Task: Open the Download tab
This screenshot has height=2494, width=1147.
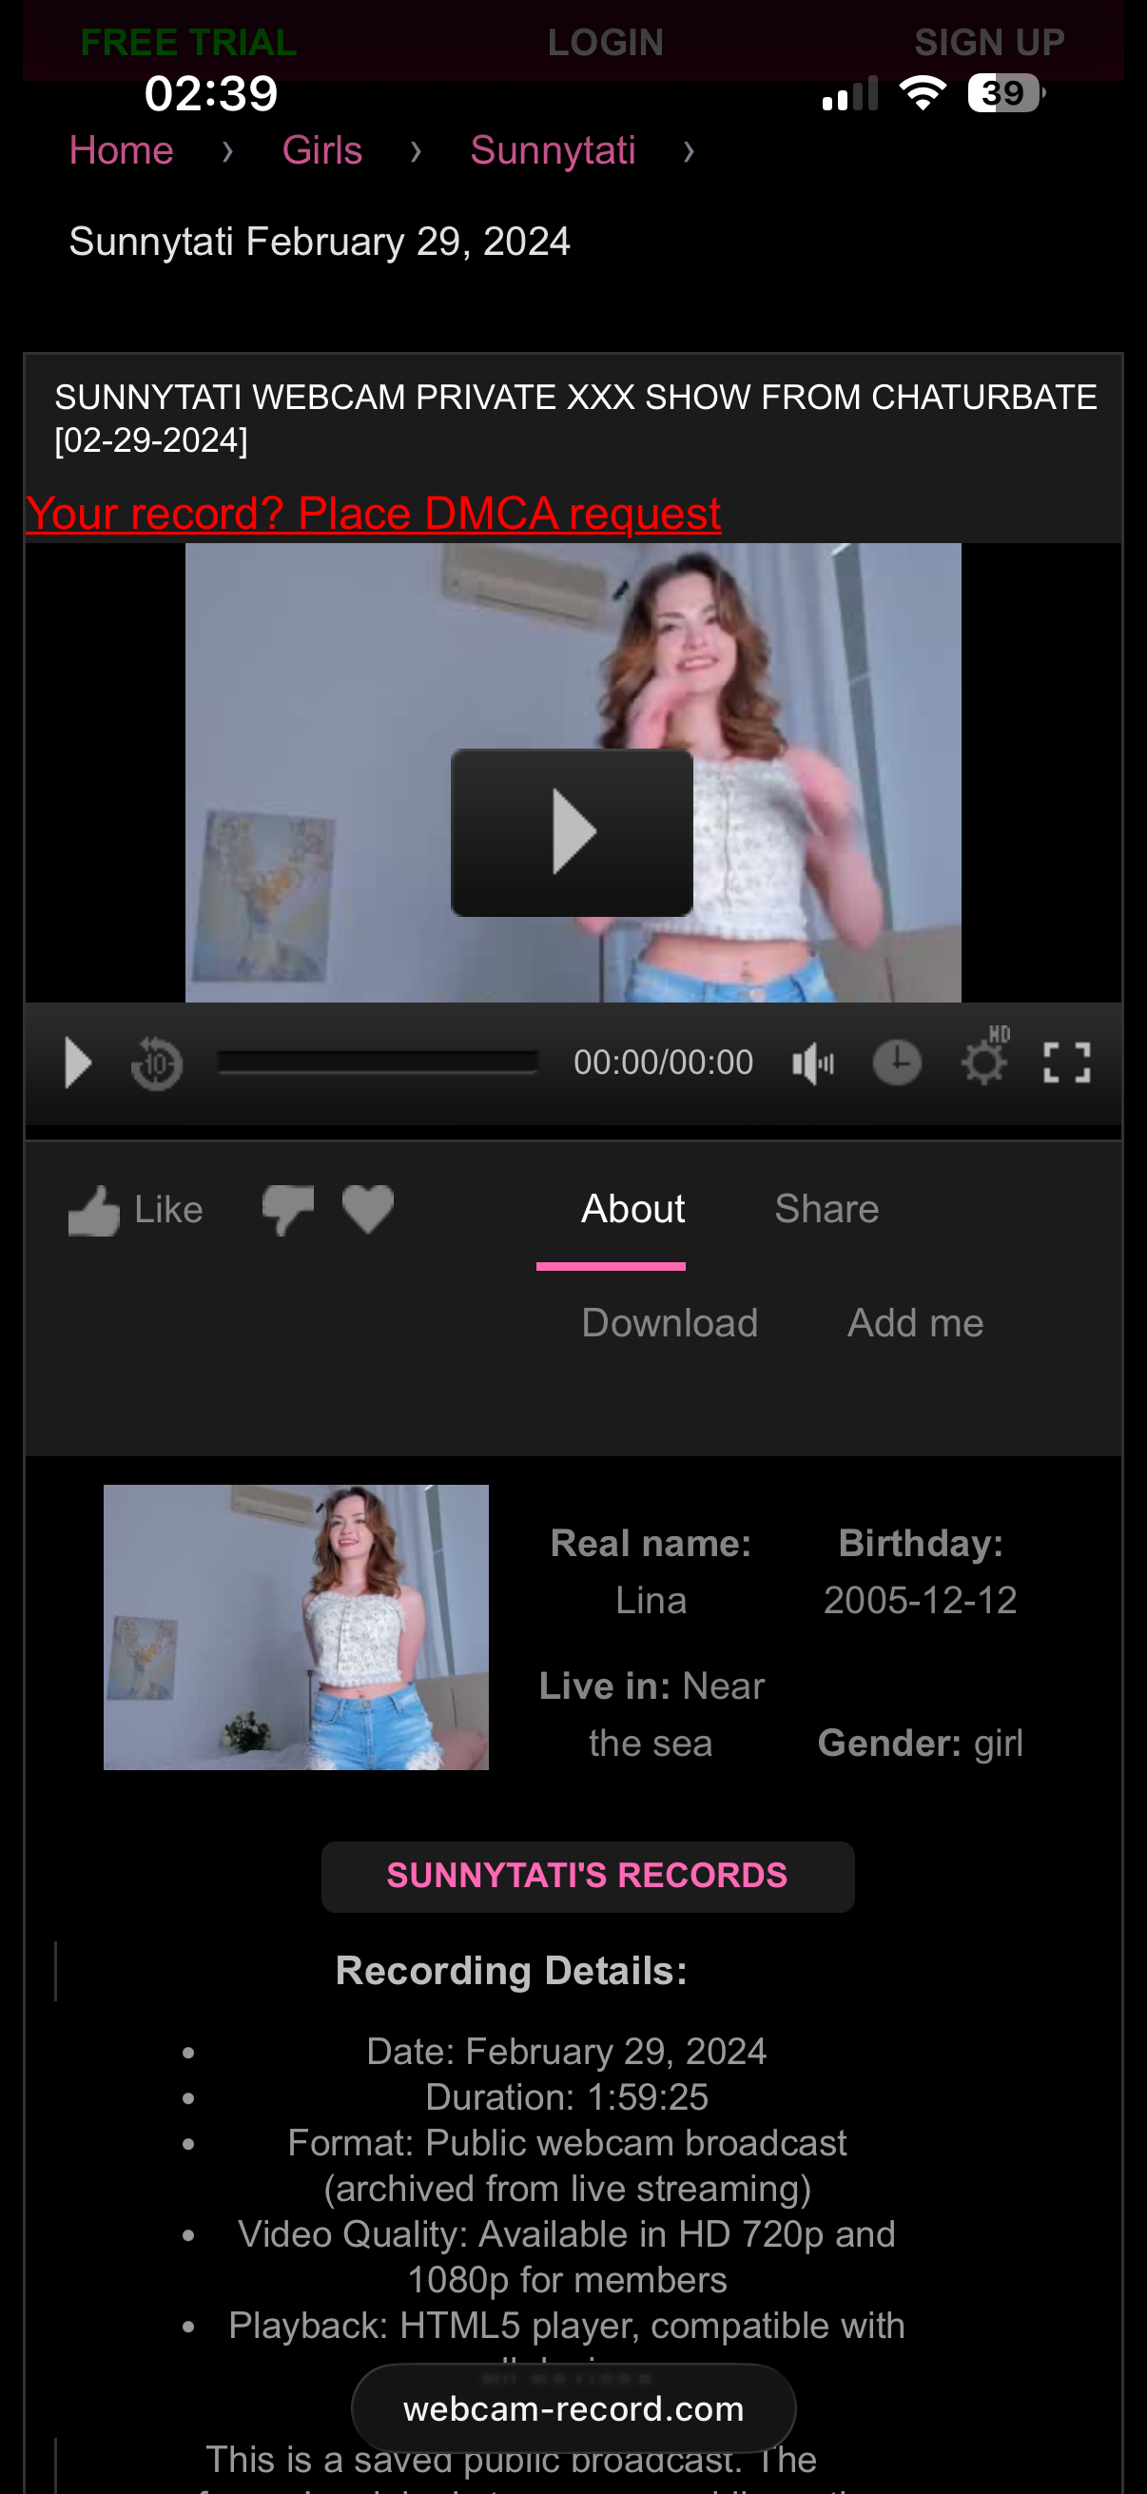Action: [x=670, y=1322]
